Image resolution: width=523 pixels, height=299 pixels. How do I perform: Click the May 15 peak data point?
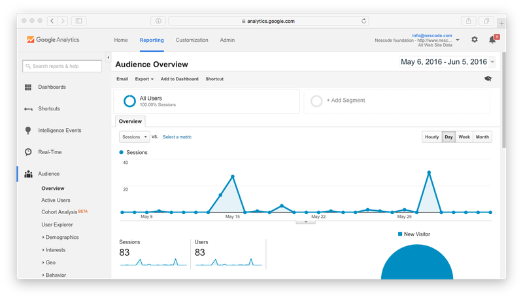pos(233,176)
